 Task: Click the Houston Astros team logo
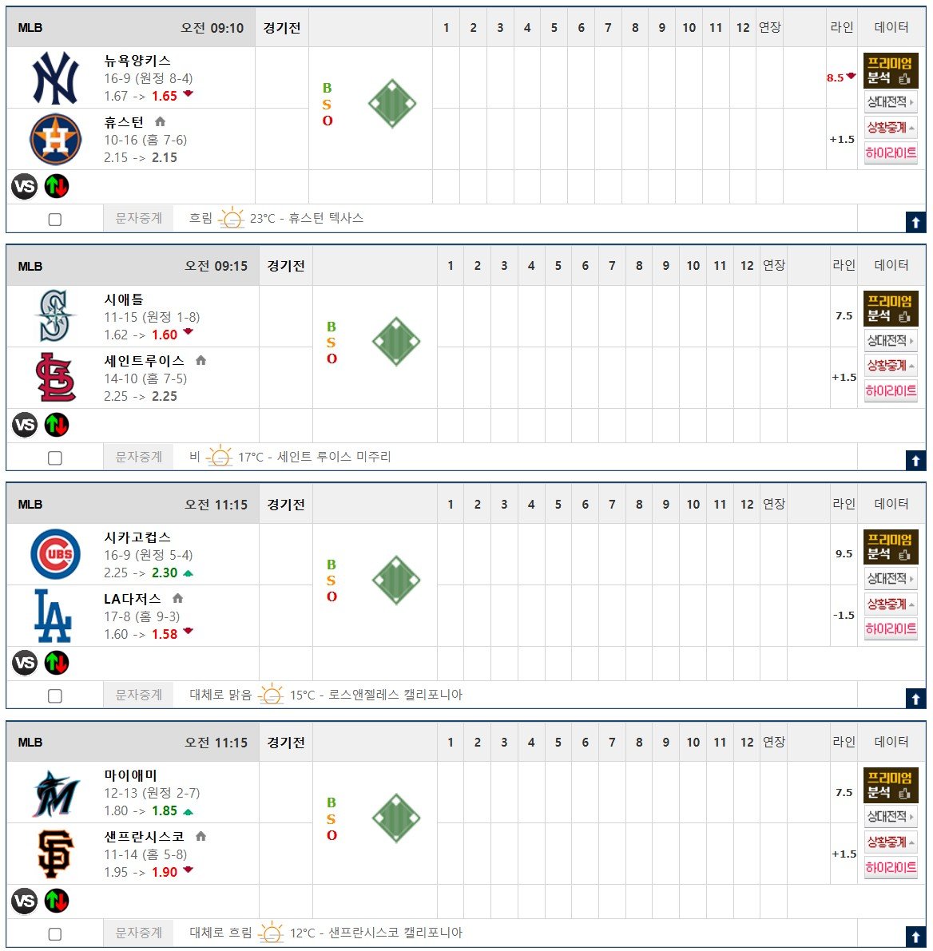click(55, 140)
